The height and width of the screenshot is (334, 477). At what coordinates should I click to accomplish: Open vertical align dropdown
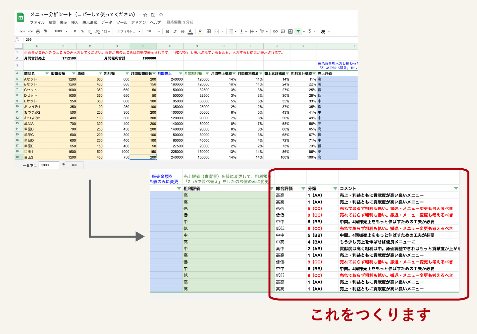[243, 31]
